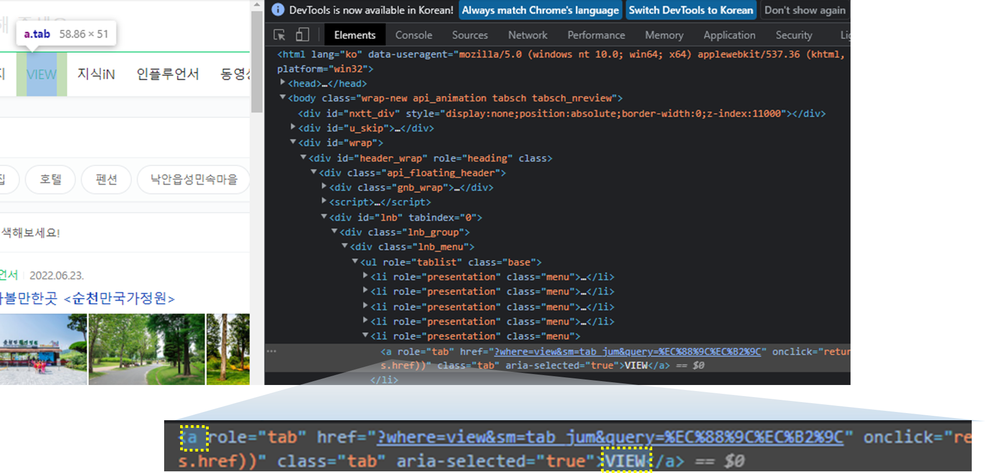
Task: Click Always match Chrome's language button
Action: coord(540,10)
